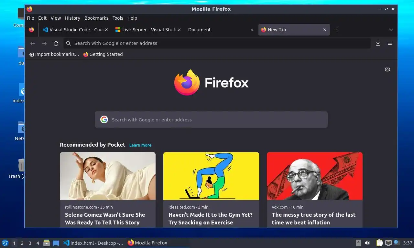
Task: Click the removable media tray icon
Action: point(358,243)
